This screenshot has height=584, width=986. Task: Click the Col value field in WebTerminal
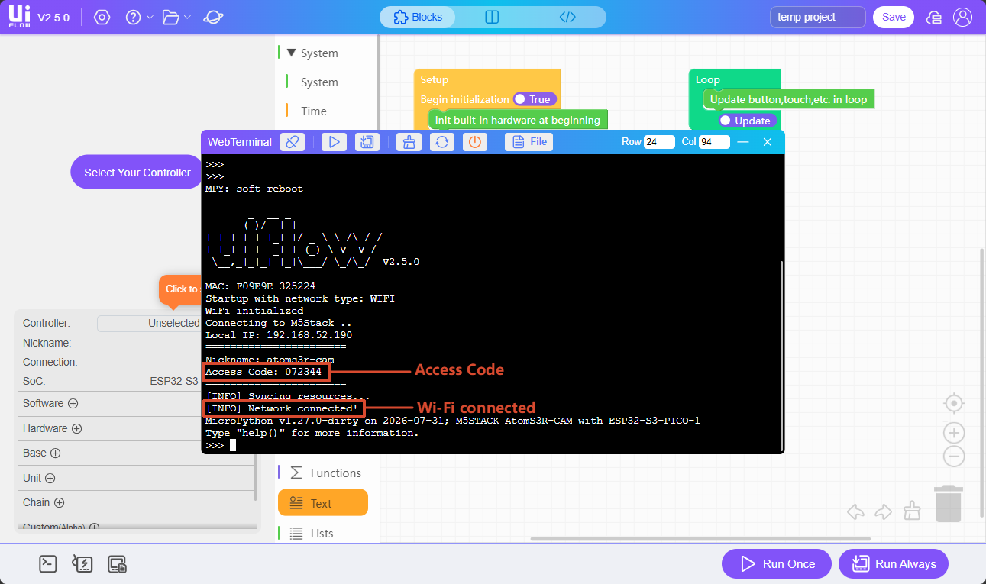click(714, 142)
